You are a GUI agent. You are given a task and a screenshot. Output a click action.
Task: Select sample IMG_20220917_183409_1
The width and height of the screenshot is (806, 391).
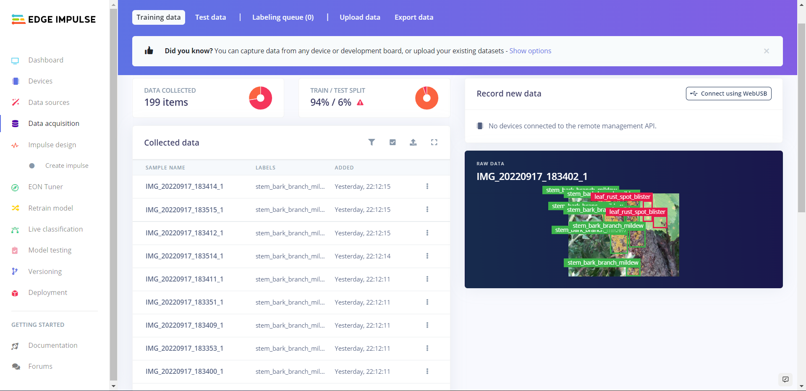coord(184,325)
